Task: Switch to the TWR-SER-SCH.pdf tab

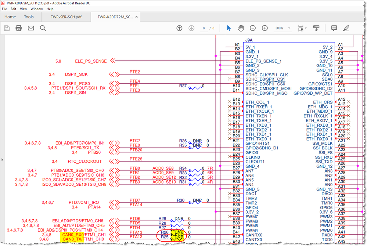Action: (66, 17)
